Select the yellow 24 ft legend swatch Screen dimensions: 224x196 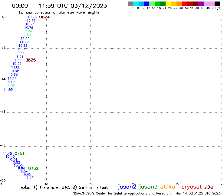168,4
